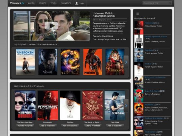Add The Happytime Murders to Watchlist

pos(25,126)
